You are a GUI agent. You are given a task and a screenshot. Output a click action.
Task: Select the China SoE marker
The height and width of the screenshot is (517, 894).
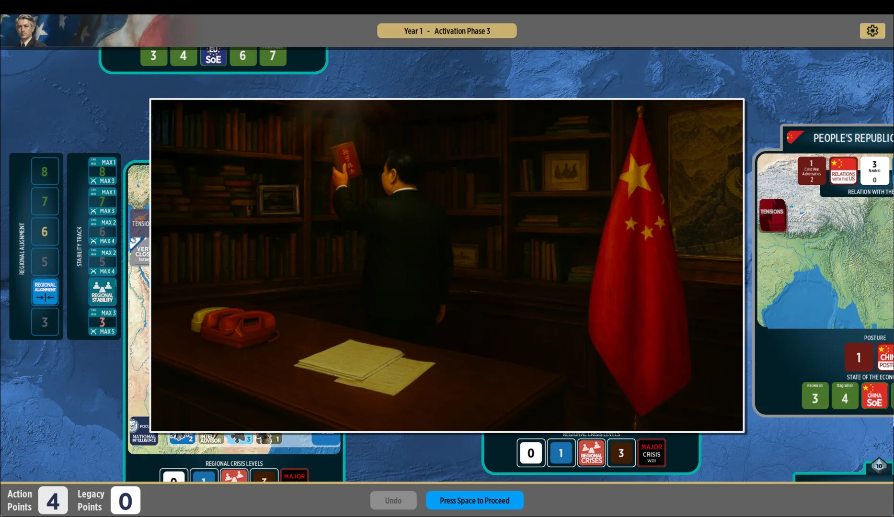coord(874,396)
